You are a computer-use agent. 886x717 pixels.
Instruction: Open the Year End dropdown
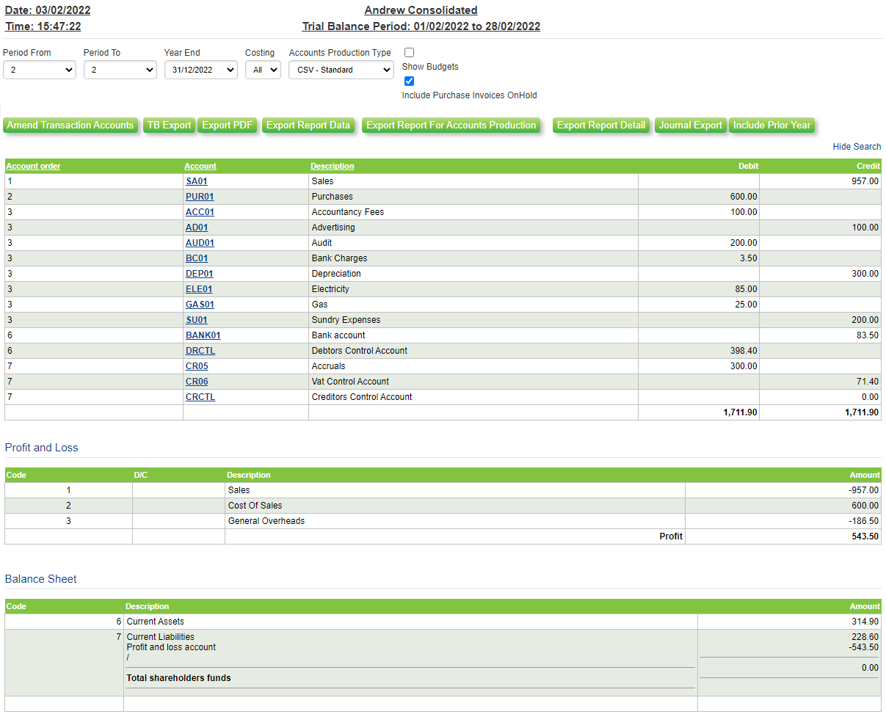point(201,70)
